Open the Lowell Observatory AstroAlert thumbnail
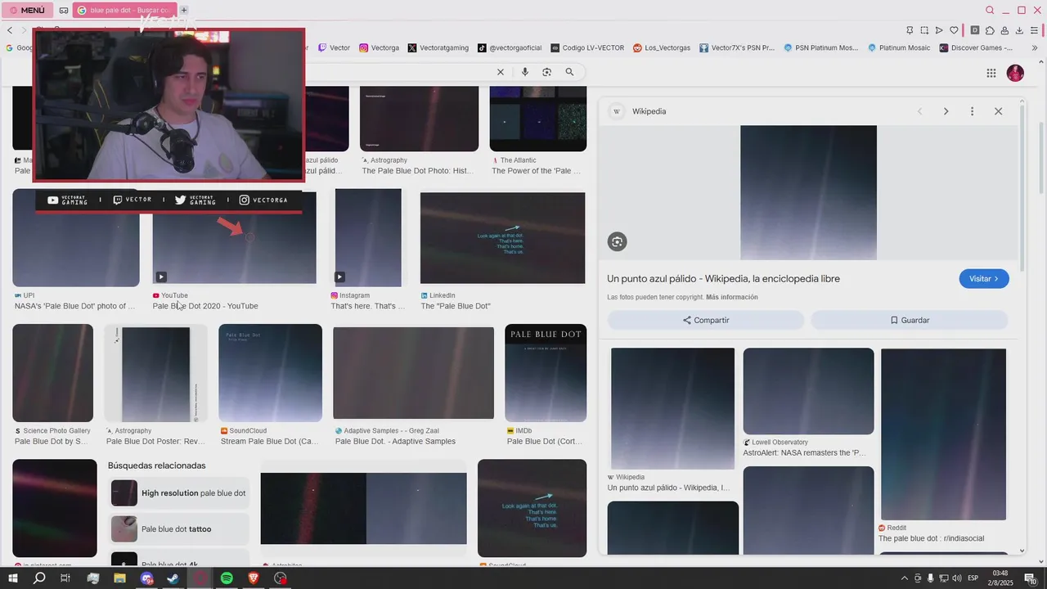This screenshot has height=589, width=1047. tap(808, 391)
